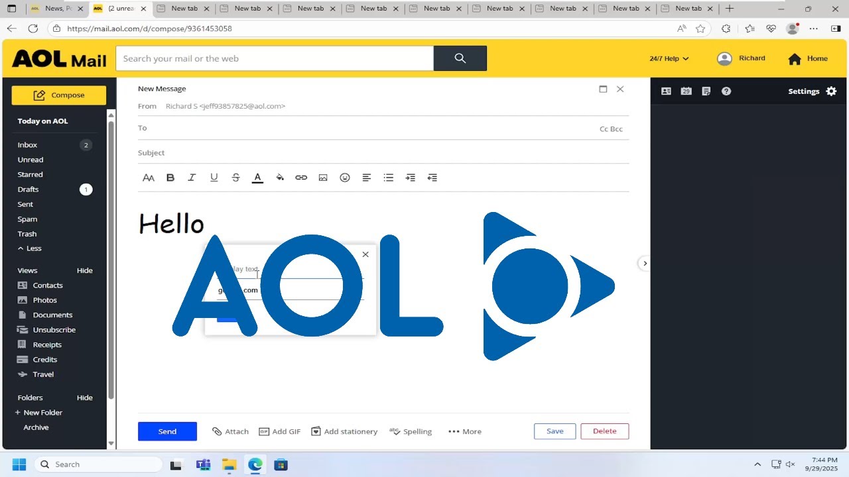The image size is (849, 477).
Task: Toggle bold formatting
Action: click(170, 178)
